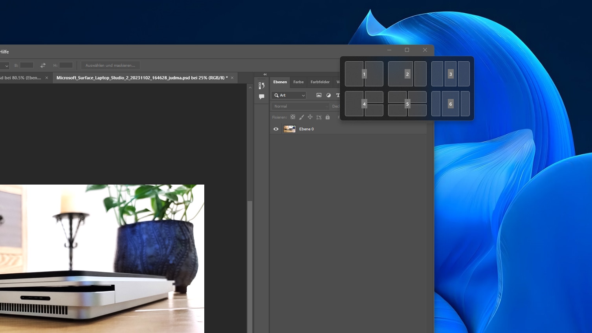Filter layers by adjustment layer icon
Screen dimensions: 592x333
328,95
